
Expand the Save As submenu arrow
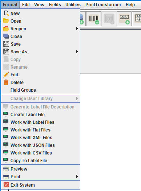[x=77, y=51]
